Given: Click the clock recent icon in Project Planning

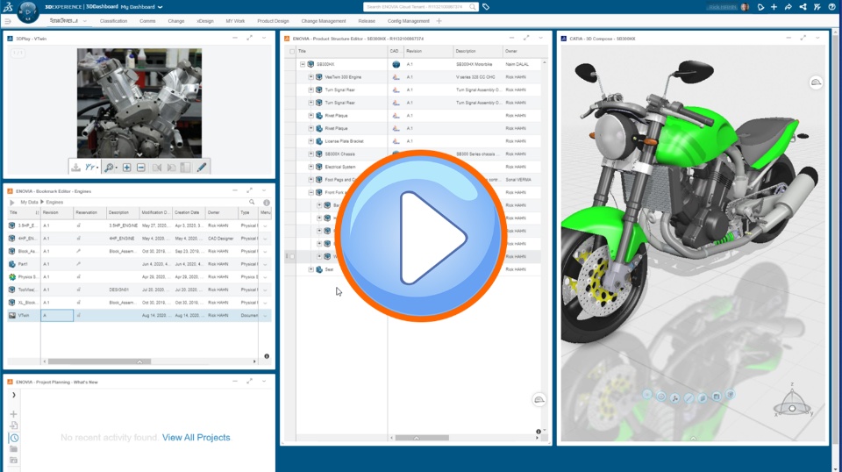Looking at the screenshot, I should (14, 438).
